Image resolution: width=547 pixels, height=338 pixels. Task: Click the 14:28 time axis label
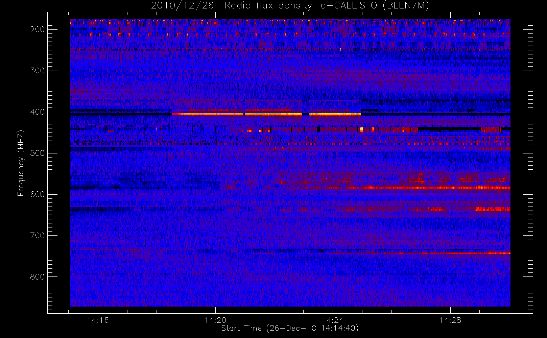tap(450, 320)
